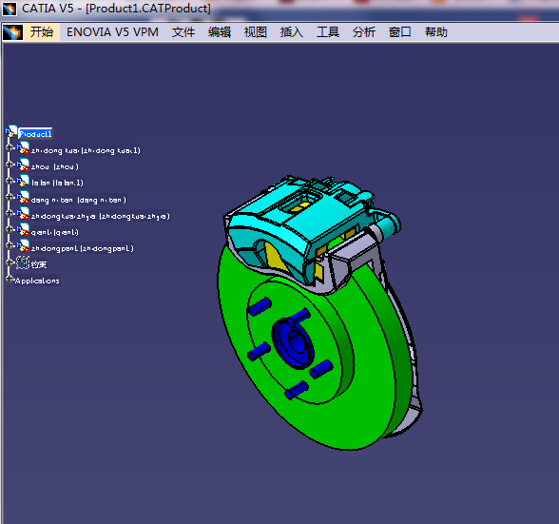The image size is (559, 524).
Task: Select the la ban (la ban.1) label
Action: [57, 183]
